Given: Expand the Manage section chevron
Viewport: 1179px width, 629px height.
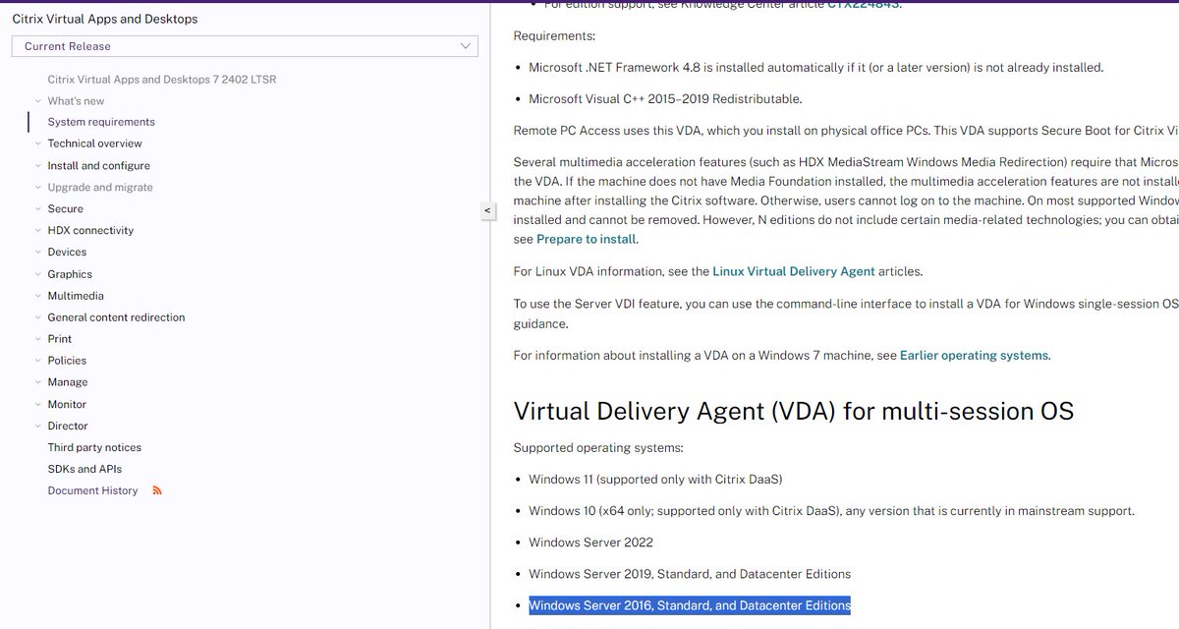Looking at the screenshot, I should point(37,382).
